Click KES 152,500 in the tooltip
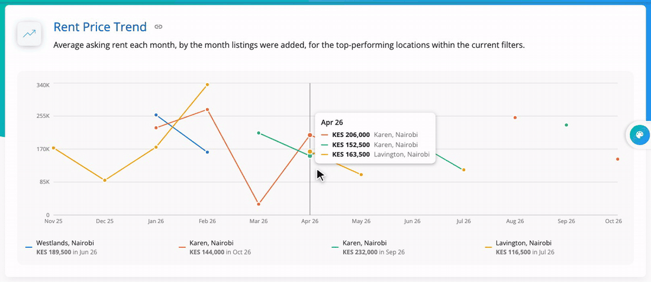 (x=351, y=145)
